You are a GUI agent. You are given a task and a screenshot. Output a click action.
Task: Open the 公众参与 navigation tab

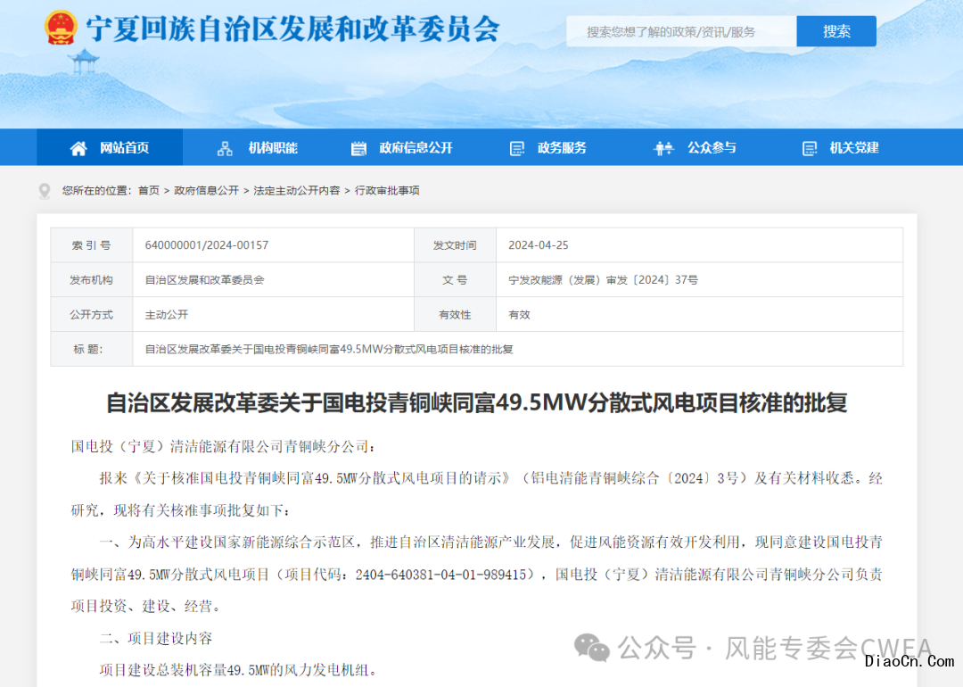(x=695, y=147)
